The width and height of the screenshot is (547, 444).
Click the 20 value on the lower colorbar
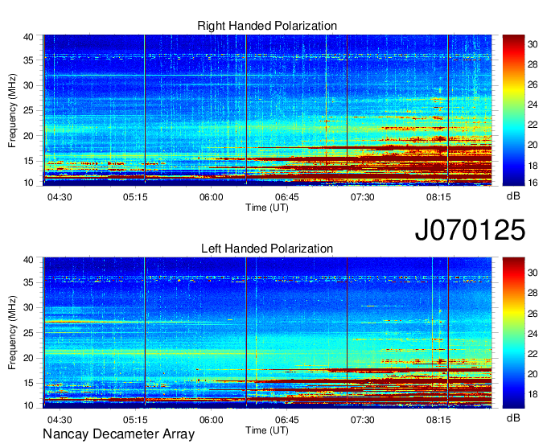pyautogui.click(x=533, y=374)
